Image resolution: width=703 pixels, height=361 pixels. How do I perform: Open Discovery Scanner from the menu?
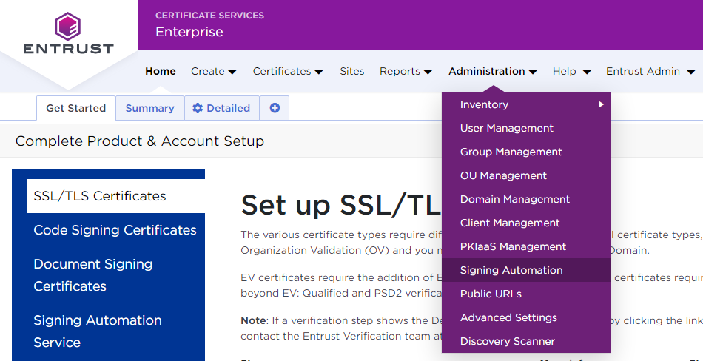[x=507, y=341]
